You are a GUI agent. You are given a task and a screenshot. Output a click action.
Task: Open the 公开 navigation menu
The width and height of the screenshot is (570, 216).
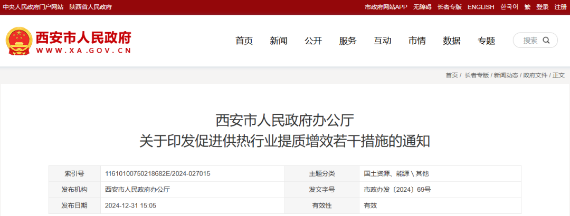(313, 41)
